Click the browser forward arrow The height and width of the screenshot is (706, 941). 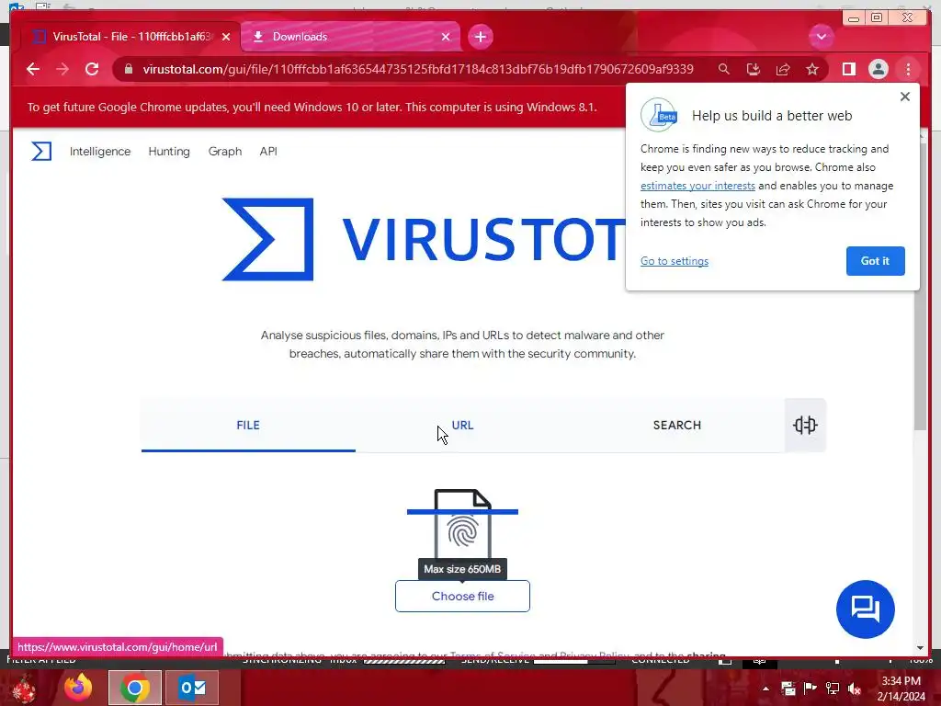(62, 69)
